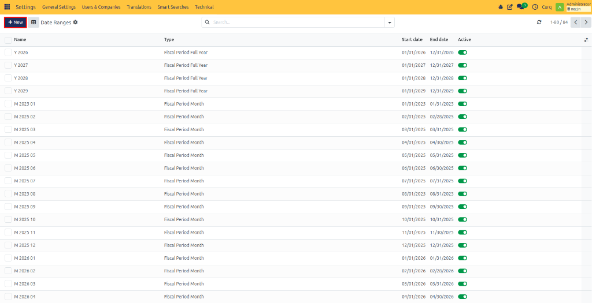The width and height of the screenshot is (592, 303).
Task: Check the Y 2028 row checkbox
Action: pyautogui.click(x=8, y=78)
